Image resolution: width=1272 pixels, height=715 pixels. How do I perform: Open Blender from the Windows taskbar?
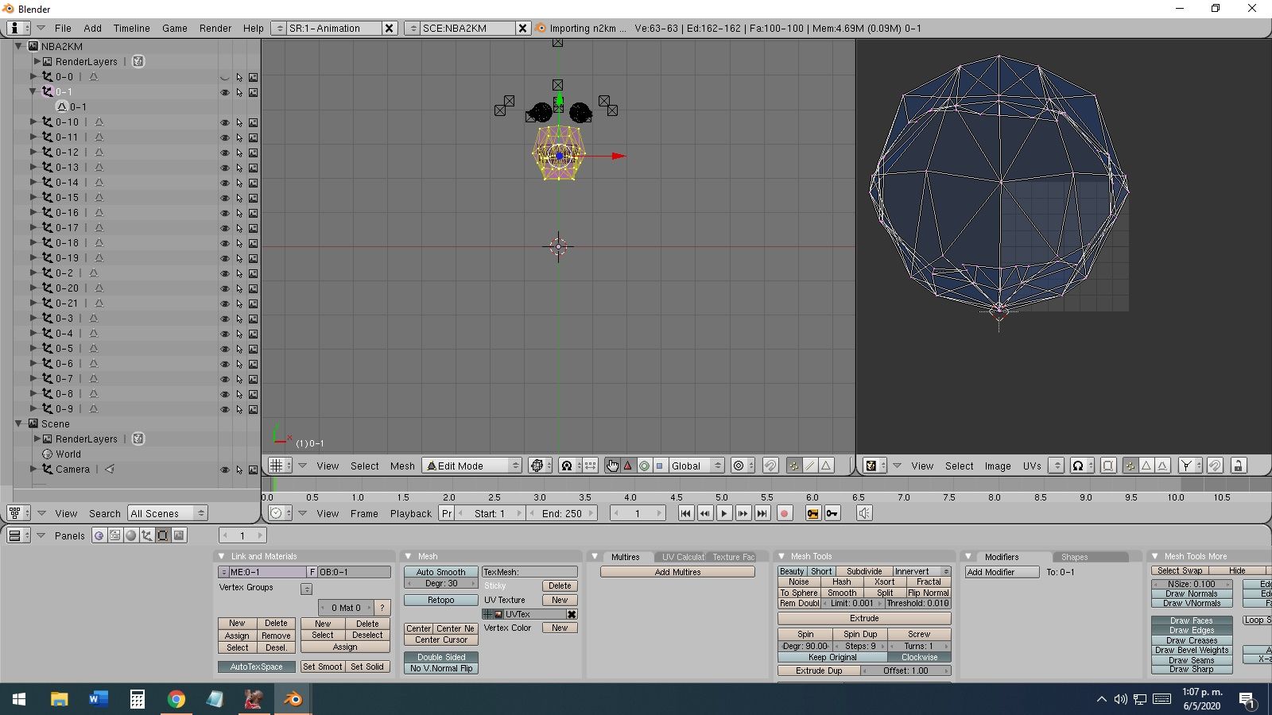click(x=293, y=699)
